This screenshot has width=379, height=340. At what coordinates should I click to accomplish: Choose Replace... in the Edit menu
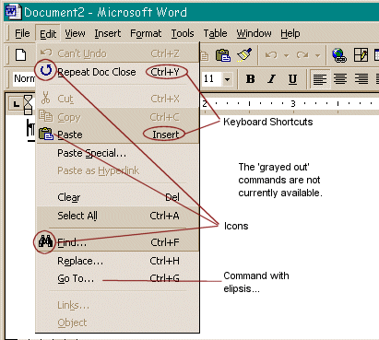[118, 261]
